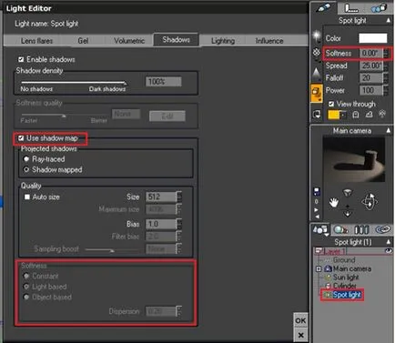
Task: Click the OK button
Action: [300, 320]
